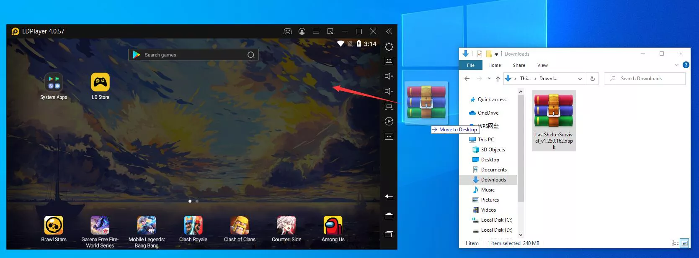Screen dimensions: 699x258
Task: Tap the Android recent apps button in LDPlayer
Action: [x=389, y=234]
